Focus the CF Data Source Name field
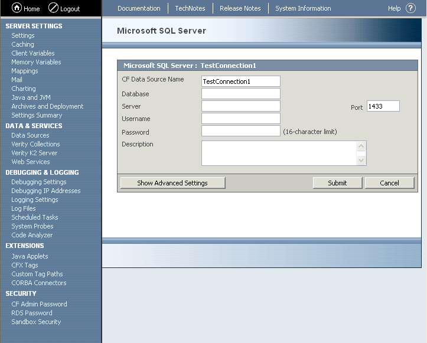The height and width of the screenshot is (343, 427). (x=240, y=81)
